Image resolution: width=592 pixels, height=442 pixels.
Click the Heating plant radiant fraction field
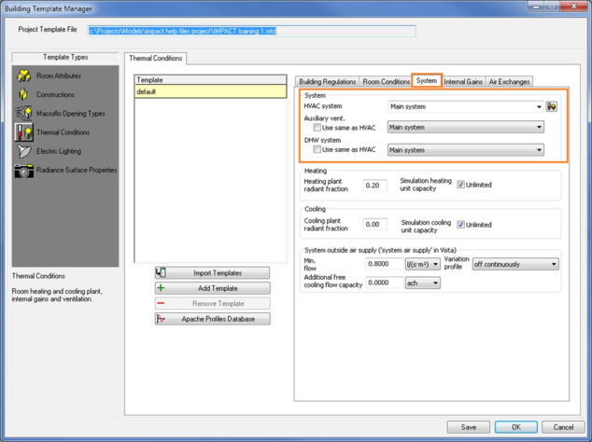pyautogui.click(x=374, y=186)
